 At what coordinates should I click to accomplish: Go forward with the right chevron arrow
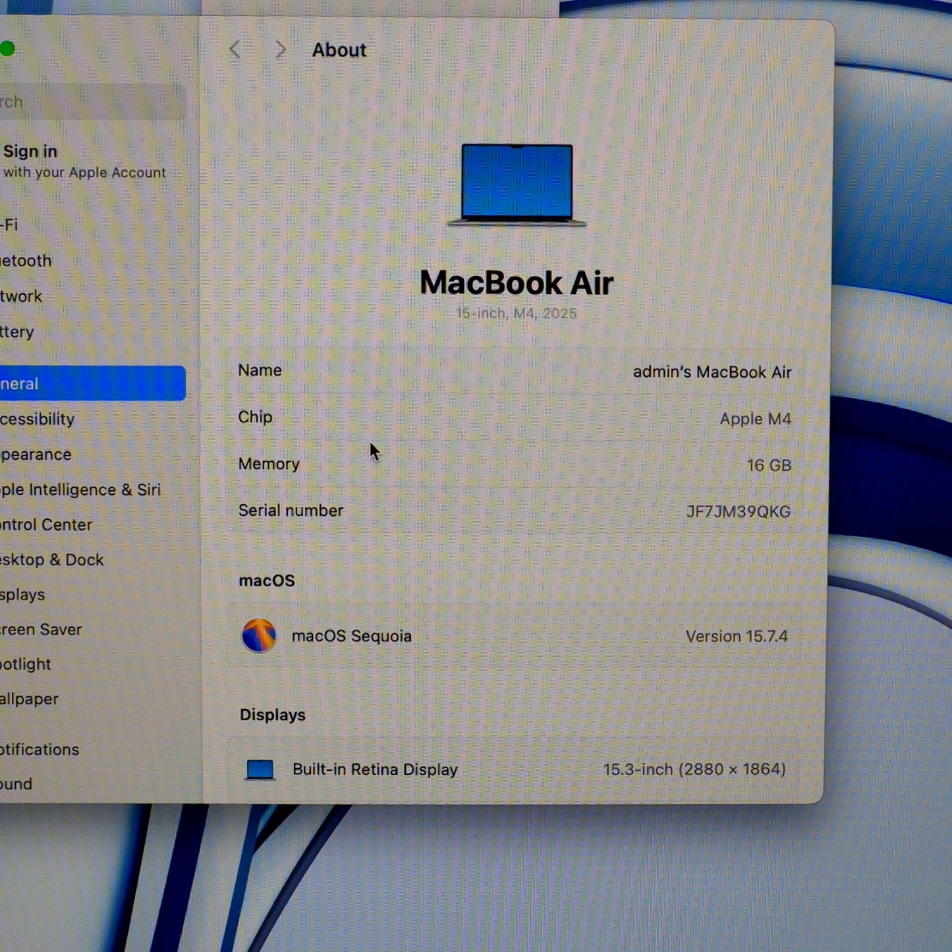281,49
